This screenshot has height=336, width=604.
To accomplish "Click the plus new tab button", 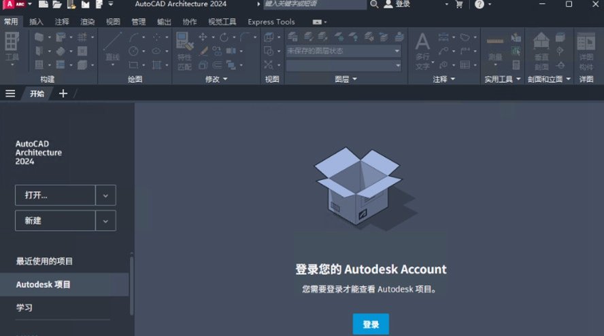I will pos(63,94).
